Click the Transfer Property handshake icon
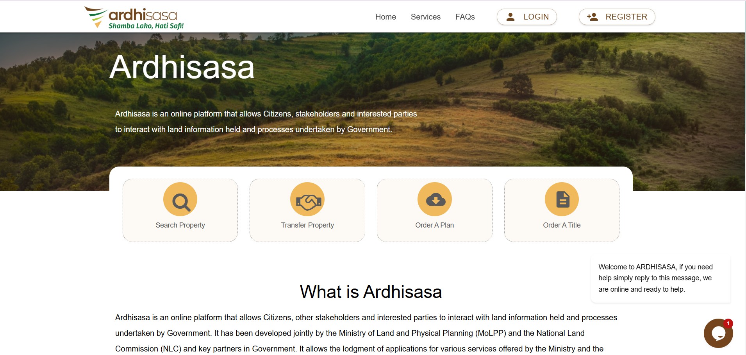 [x=307, y=199]
